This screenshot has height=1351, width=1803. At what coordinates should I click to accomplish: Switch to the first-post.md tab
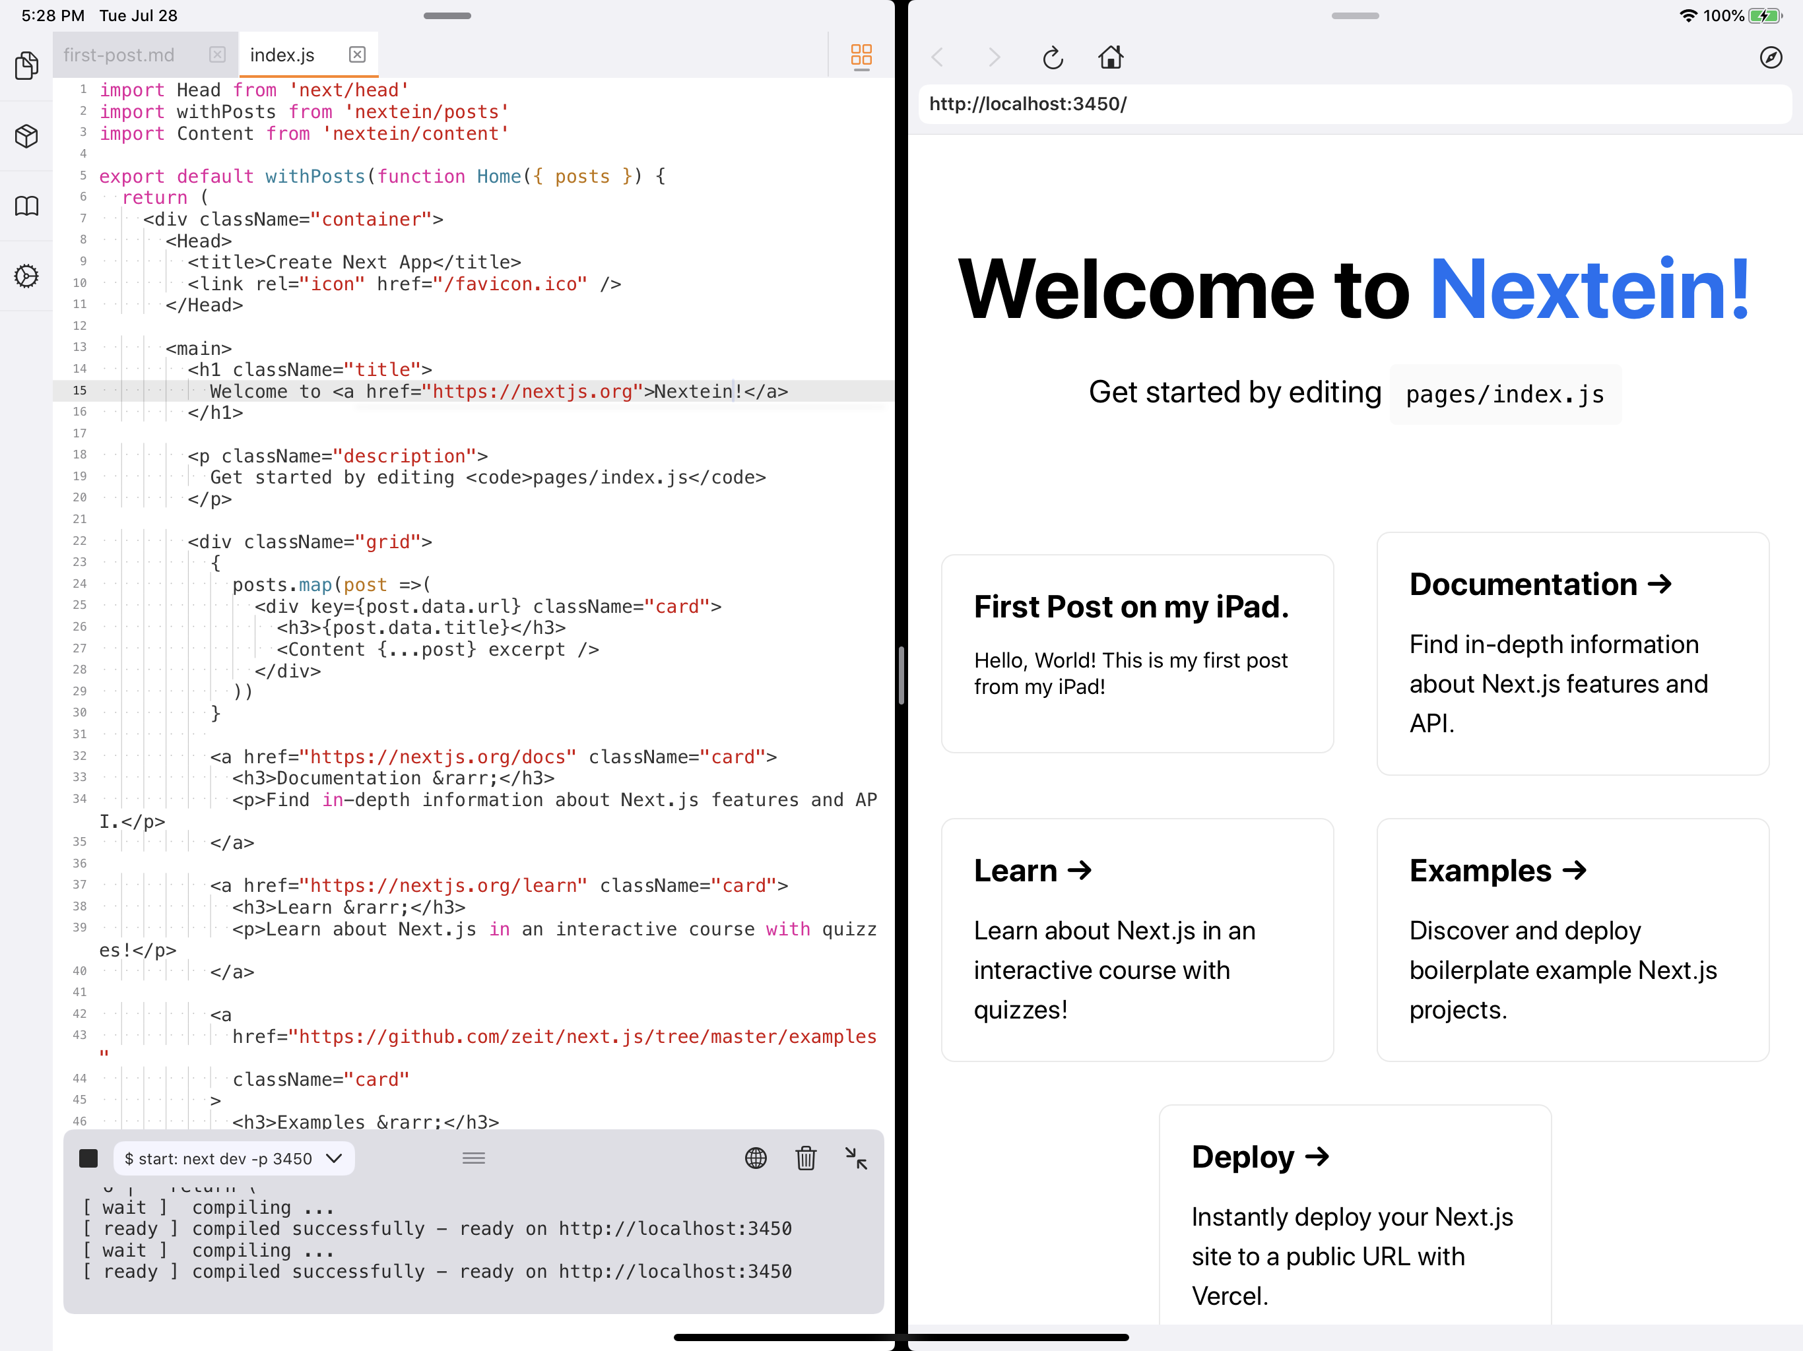pyautogui.click(x=119, y=55)
